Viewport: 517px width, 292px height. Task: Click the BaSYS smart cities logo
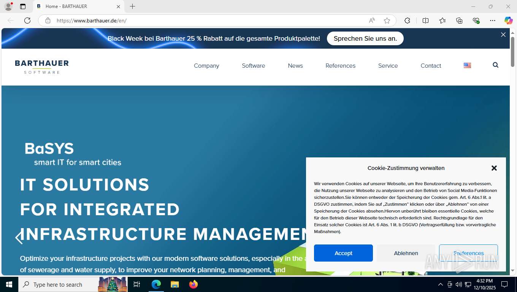(x=73, y=154)
